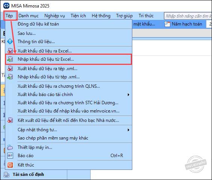Choose Xuất khẩu dữ liệu ra chương trình QLNS...

point(68,86)
